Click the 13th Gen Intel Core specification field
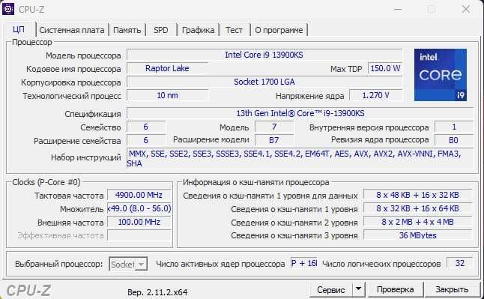The height and width of the screenshot is (299, 484). click(300, 113)
